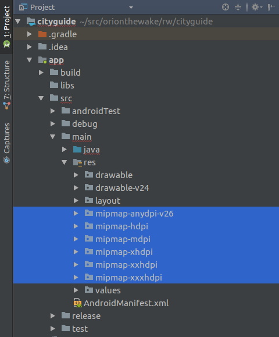Open the Captures side tab
This screenshot has width=279, height=337.
(6, 143)
